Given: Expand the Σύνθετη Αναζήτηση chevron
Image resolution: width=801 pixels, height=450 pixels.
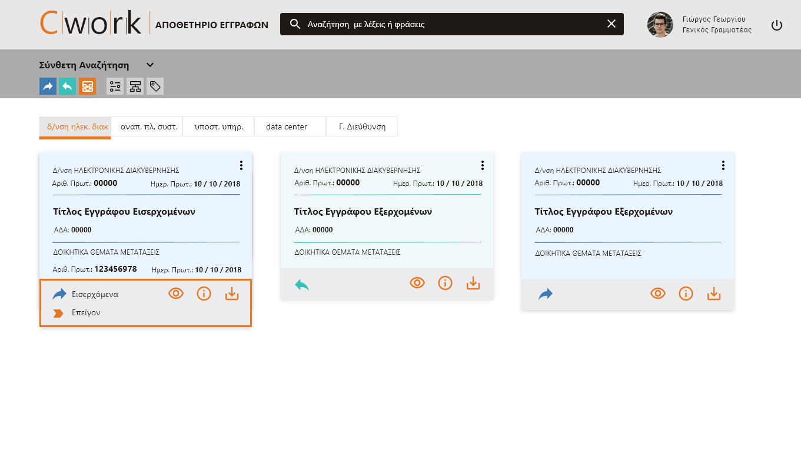Looking at the screenshot, I should tap(150, 65).
